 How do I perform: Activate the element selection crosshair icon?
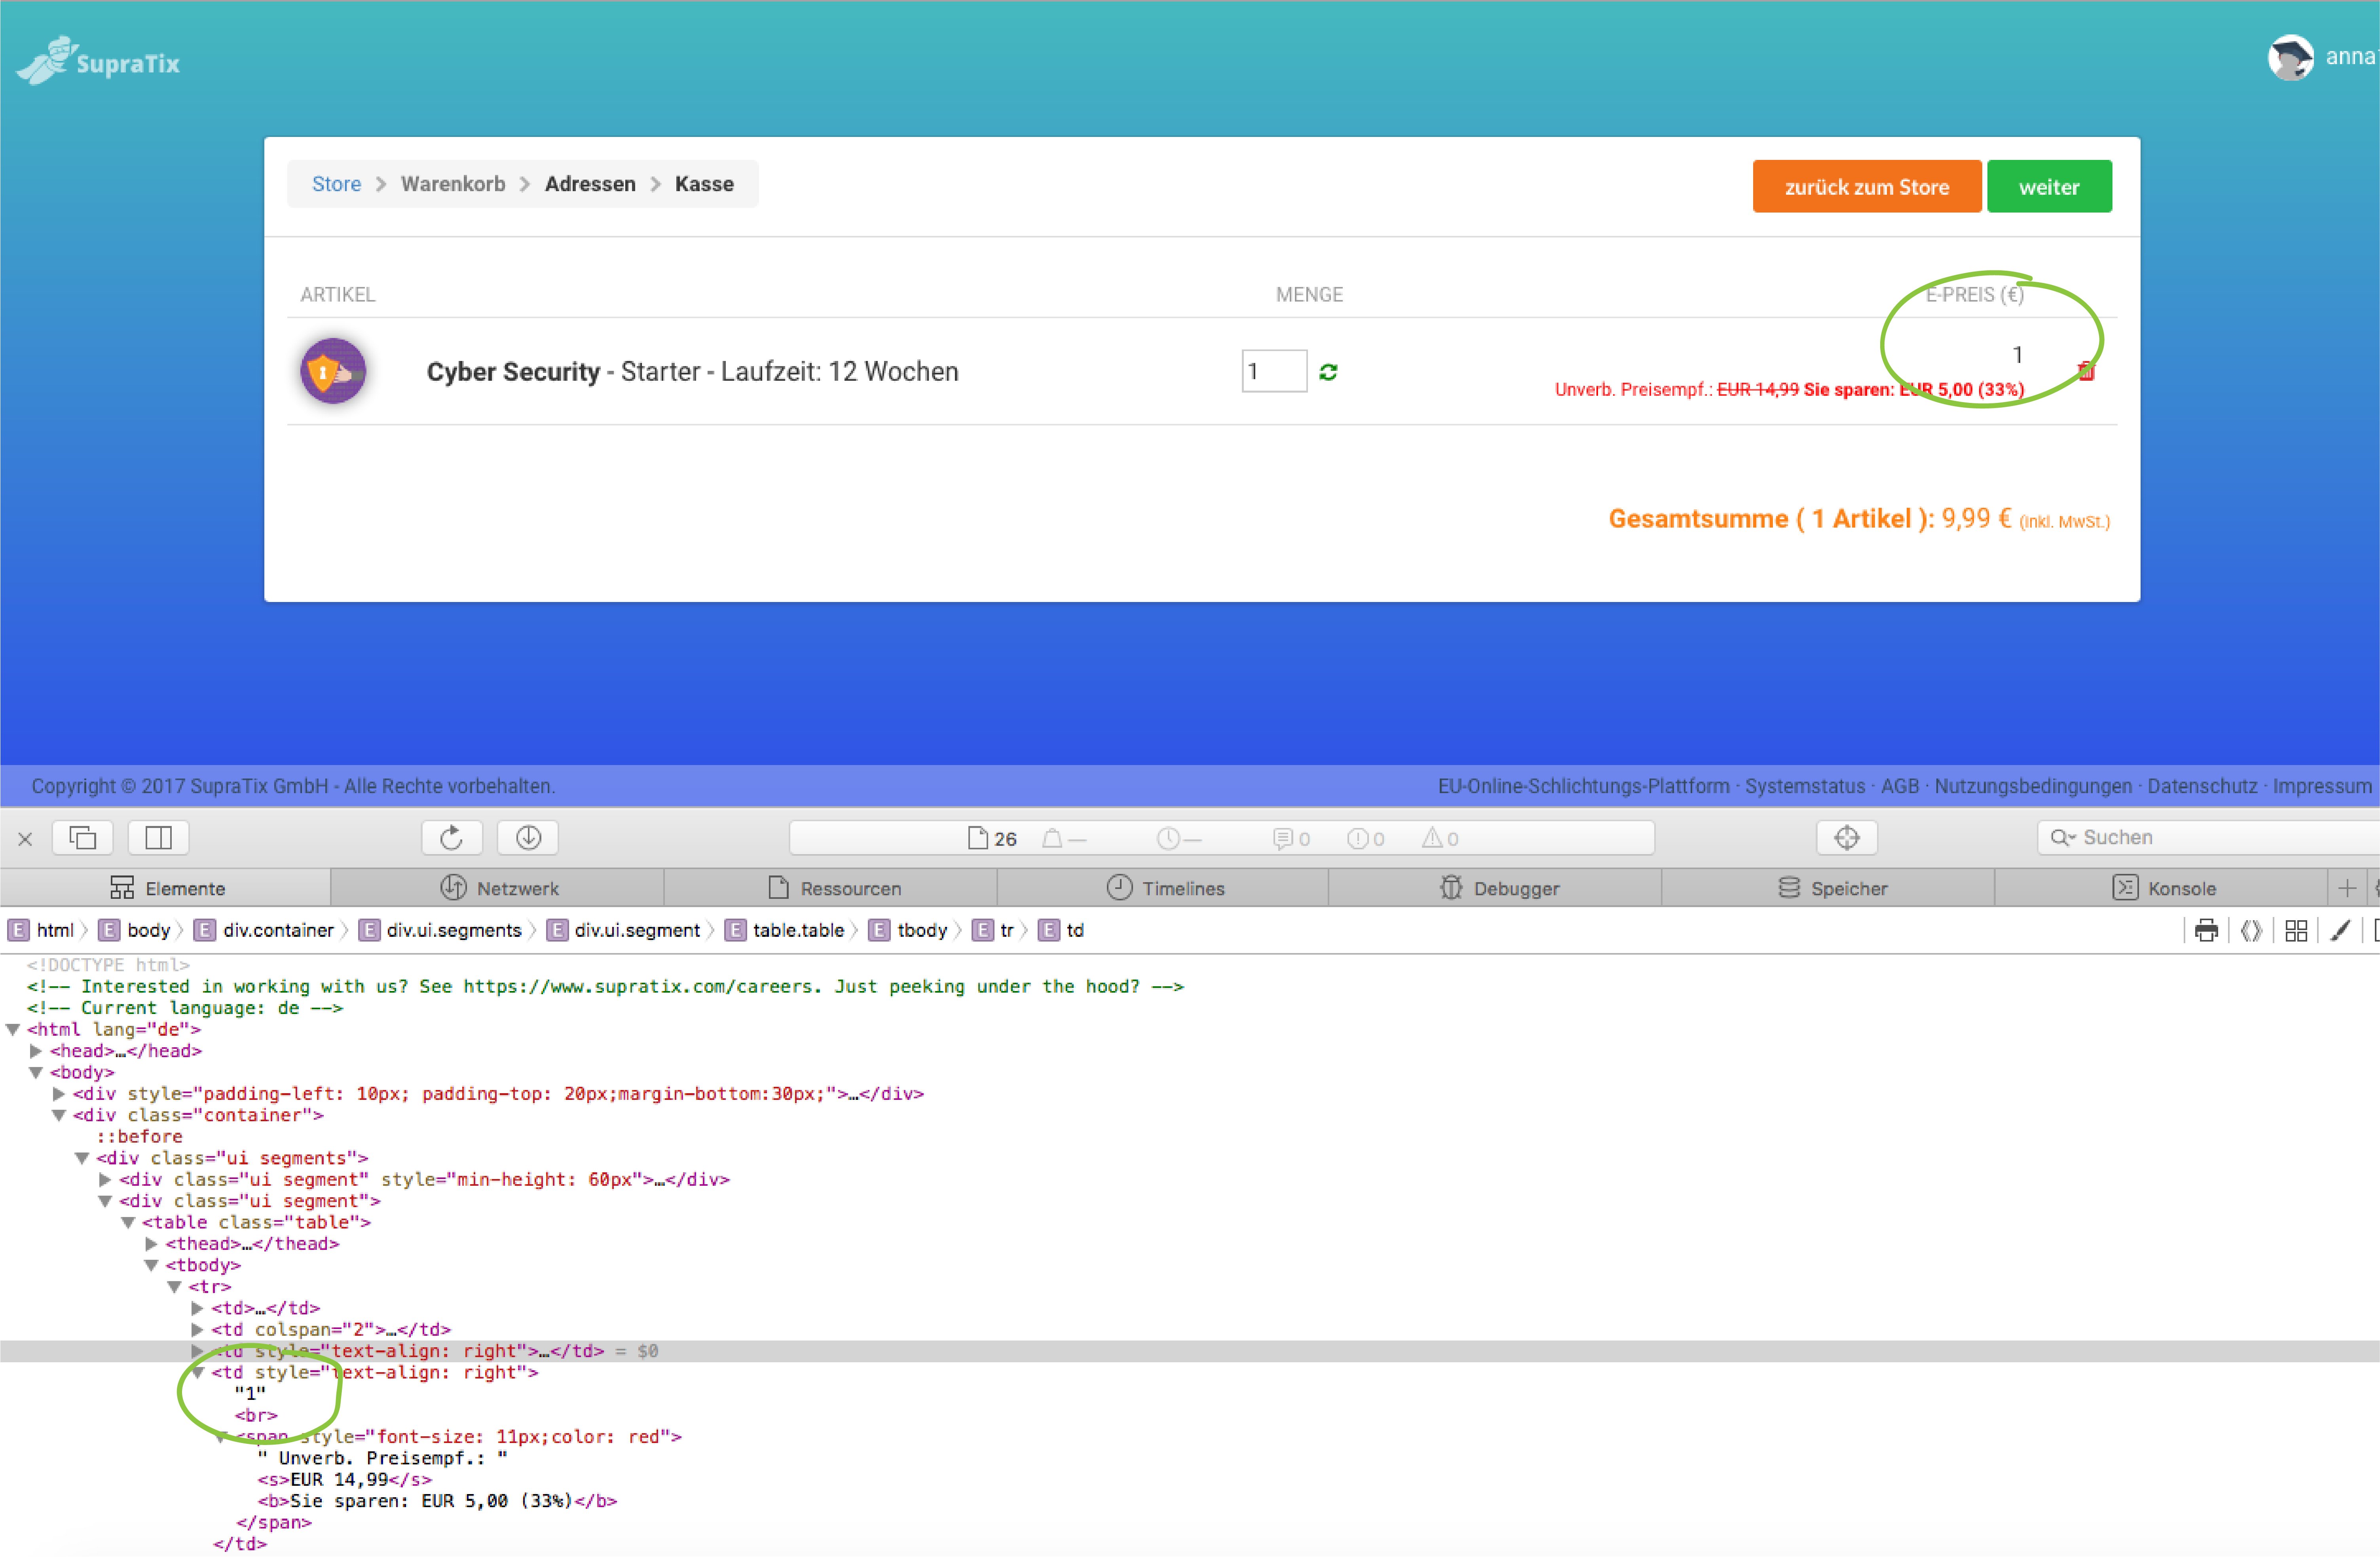pyautogui.click(x=1846, y=837)
